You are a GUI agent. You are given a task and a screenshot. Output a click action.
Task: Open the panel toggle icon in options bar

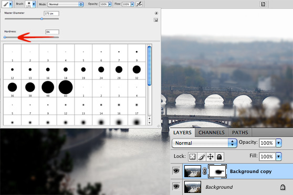[x=263, y=4]
